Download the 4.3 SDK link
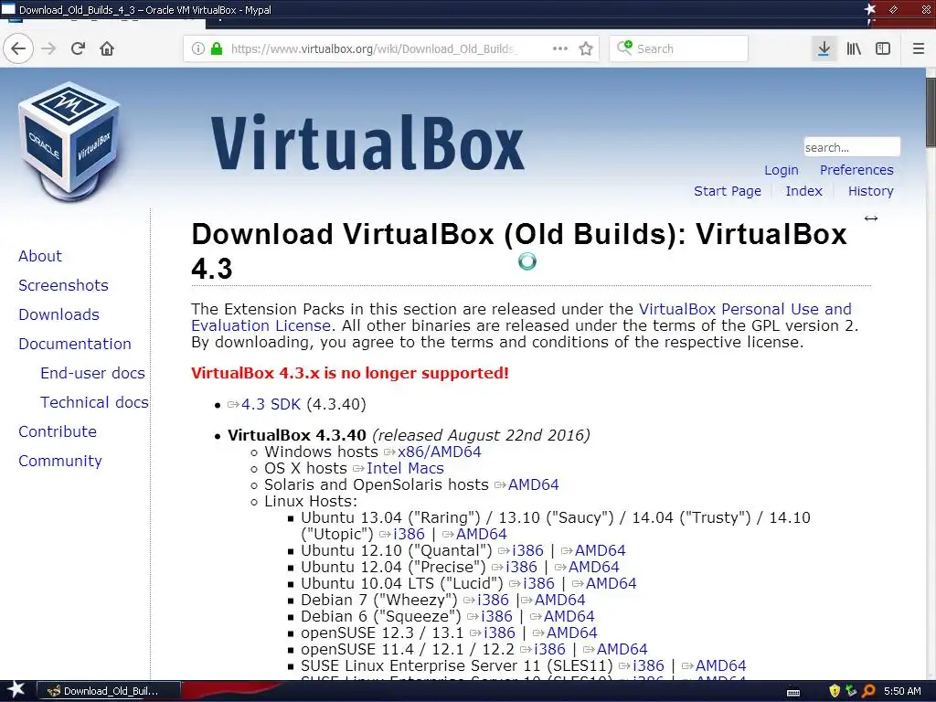This screenshot has width=936, height=702. (271, 404)
